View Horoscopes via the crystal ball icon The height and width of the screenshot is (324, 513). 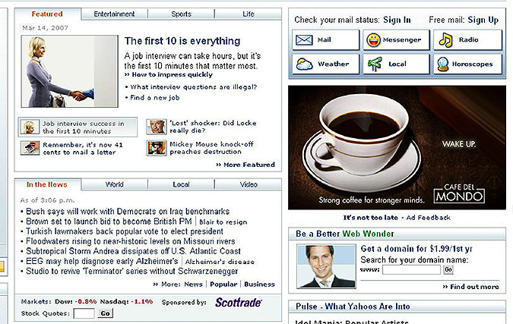pyautogui.click(x=442, y=64)
